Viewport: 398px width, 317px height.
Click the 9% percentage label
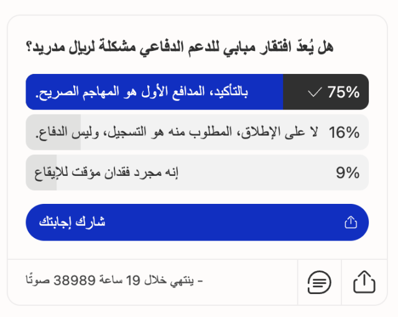tap(348, 173)
